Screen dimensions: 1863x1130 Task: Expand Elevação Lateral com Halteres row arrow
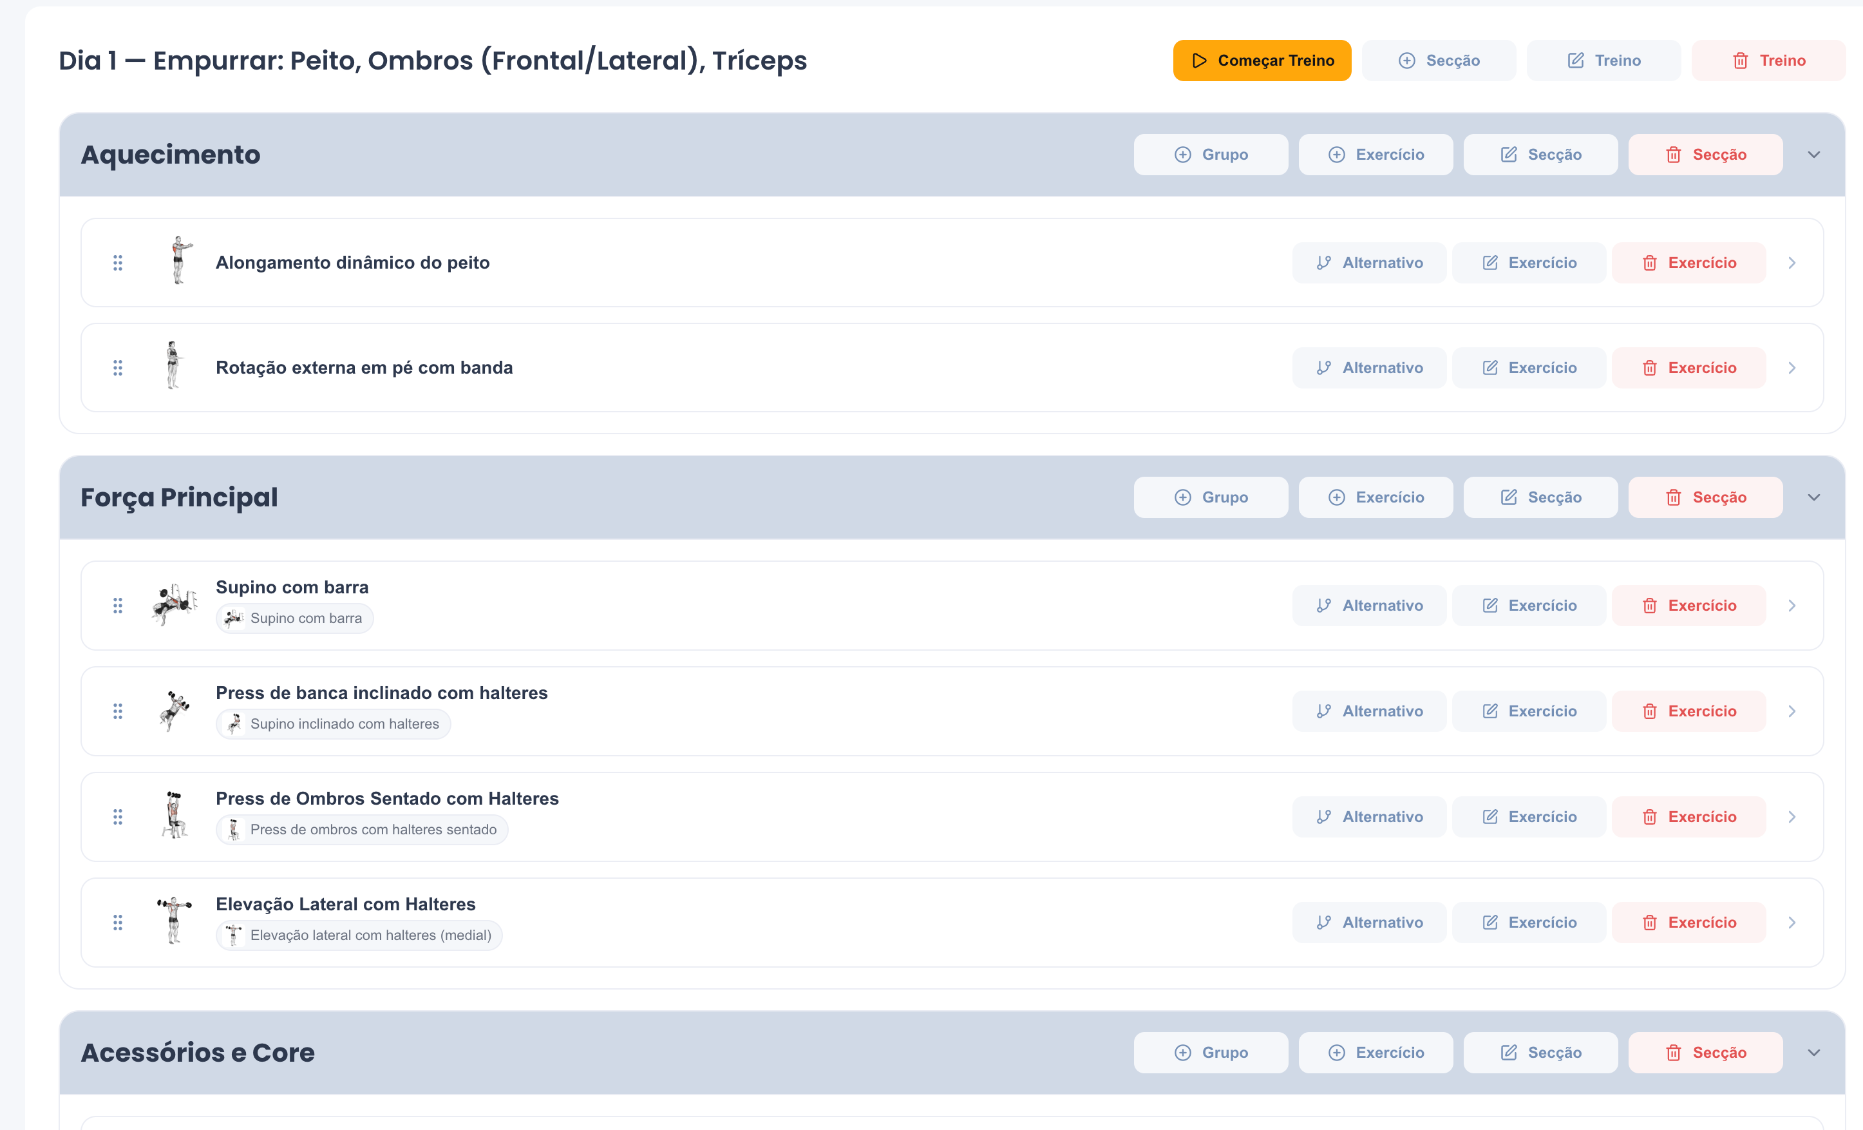[x=1791, y=922]
